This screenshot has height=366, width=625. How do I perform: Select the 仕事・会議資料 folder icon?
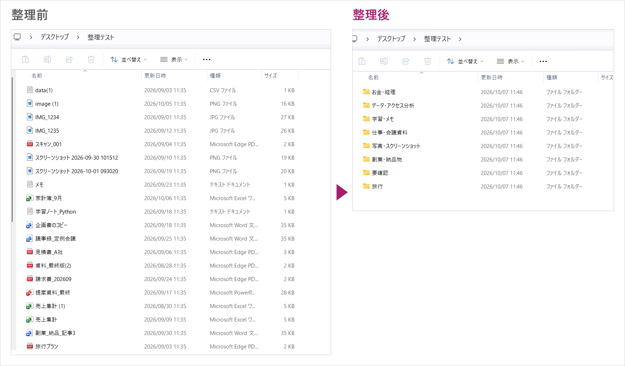(x=366, y=132)
